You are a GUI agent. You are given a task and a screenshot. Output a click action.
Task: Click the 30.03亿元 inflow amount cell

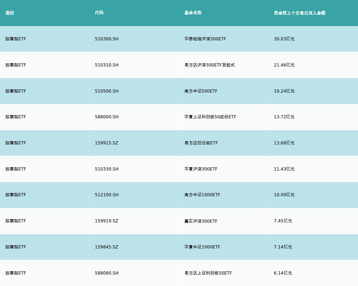click(x=284, y=39)
